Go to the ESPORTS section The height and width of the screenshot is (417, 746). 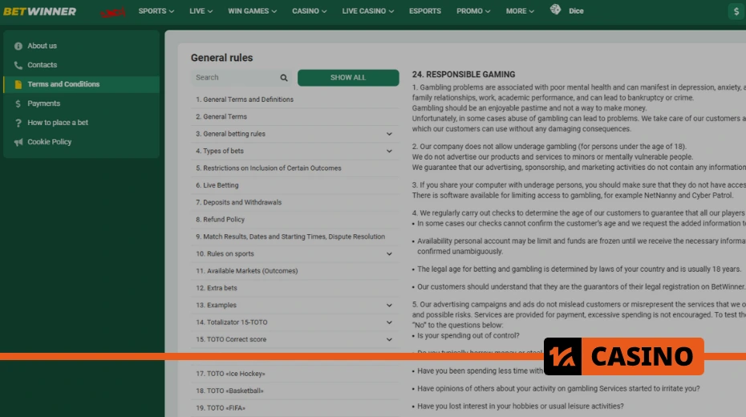pos(425,11)
